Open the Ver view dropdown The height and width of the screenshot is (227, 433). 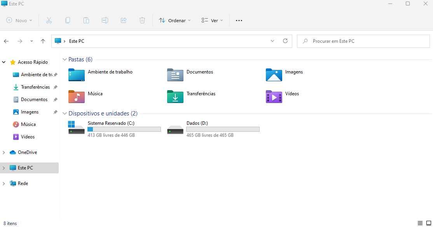tap(212, 21)
